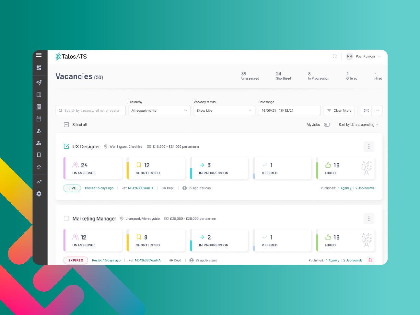Viewport: 420px width, 315px height.
Task: Open the settings gear in sidebar
Action: (39, 194)
